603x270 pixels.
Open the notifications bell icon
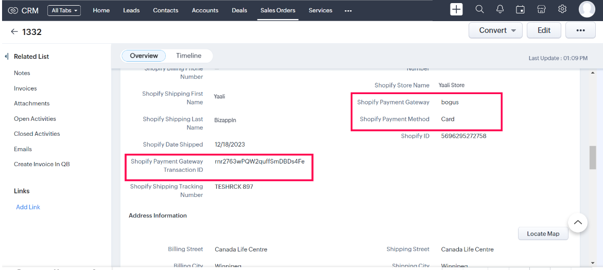coord(500,10)
